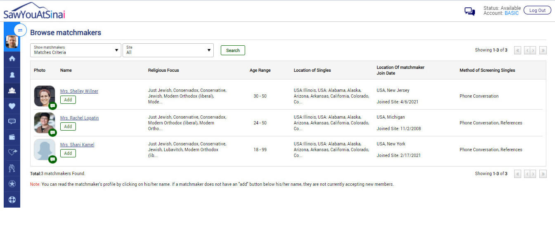Open the Home icon in sidebar
This screenshot has height=227, width=555.
pyautogui.click(x=12, y=59)
